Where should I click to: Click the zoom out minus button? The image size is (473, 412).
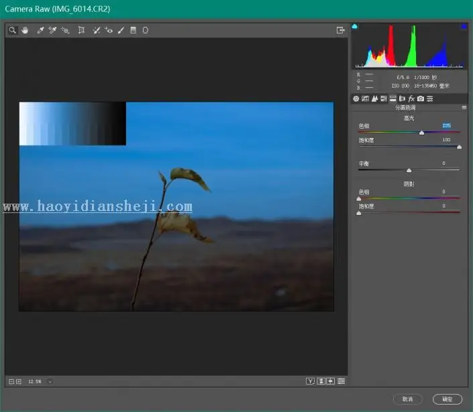tap(11, 382)
